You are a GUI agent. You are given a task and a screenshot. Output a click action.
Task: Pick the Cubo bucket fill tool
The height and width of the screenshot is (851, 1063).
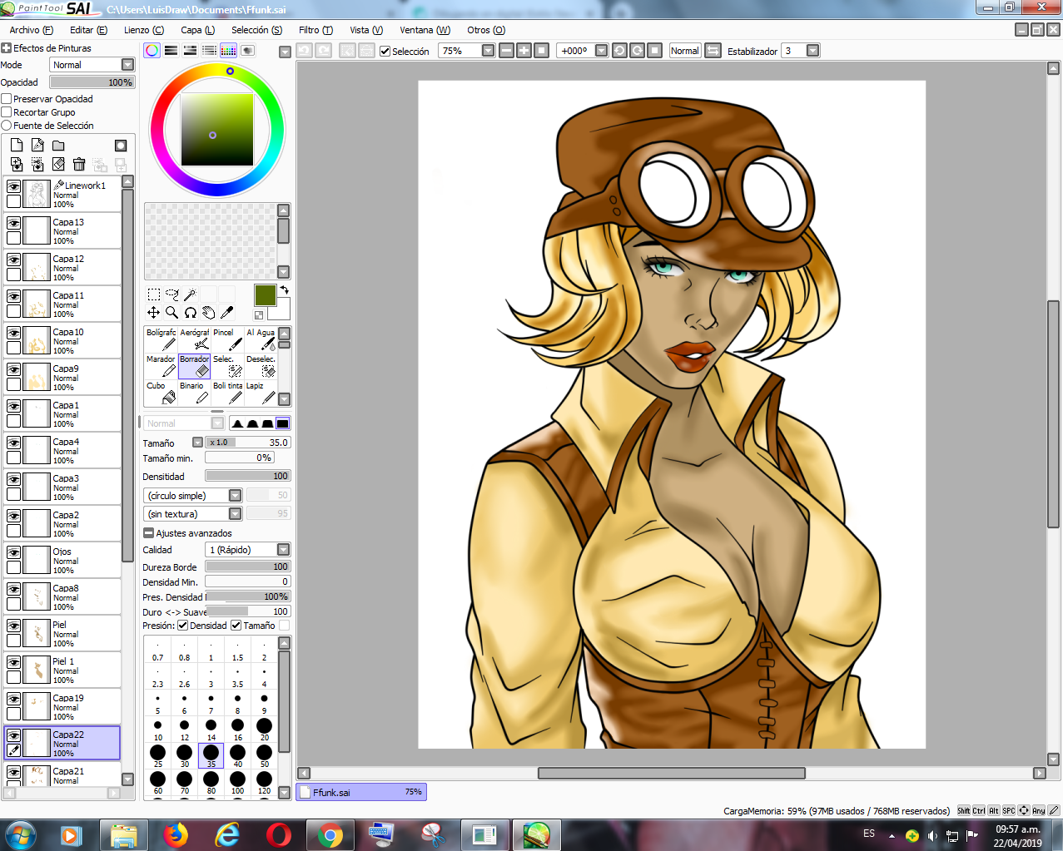click(161, 393)
